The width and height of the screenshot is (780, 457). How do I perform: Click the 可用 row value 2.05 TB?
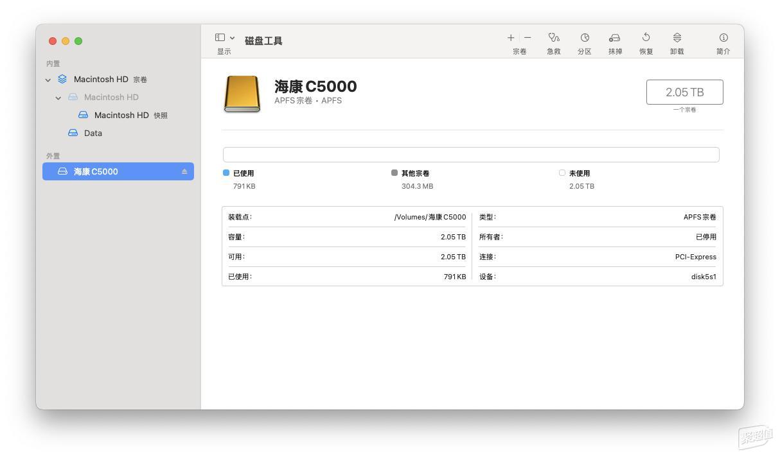click(453, 257)
